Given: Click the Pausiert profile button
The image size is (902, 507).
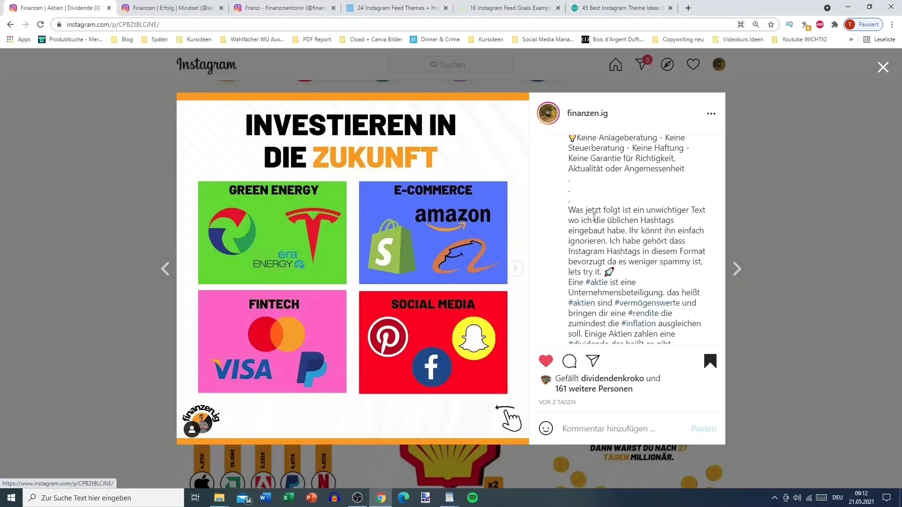Looking at the screenshot, I should coord(863,24).
